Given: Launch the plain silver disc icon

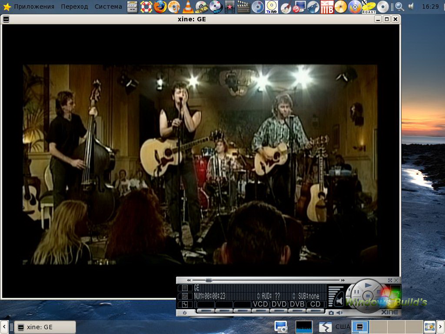Looking at the screenshot, I should coord(382,7).
